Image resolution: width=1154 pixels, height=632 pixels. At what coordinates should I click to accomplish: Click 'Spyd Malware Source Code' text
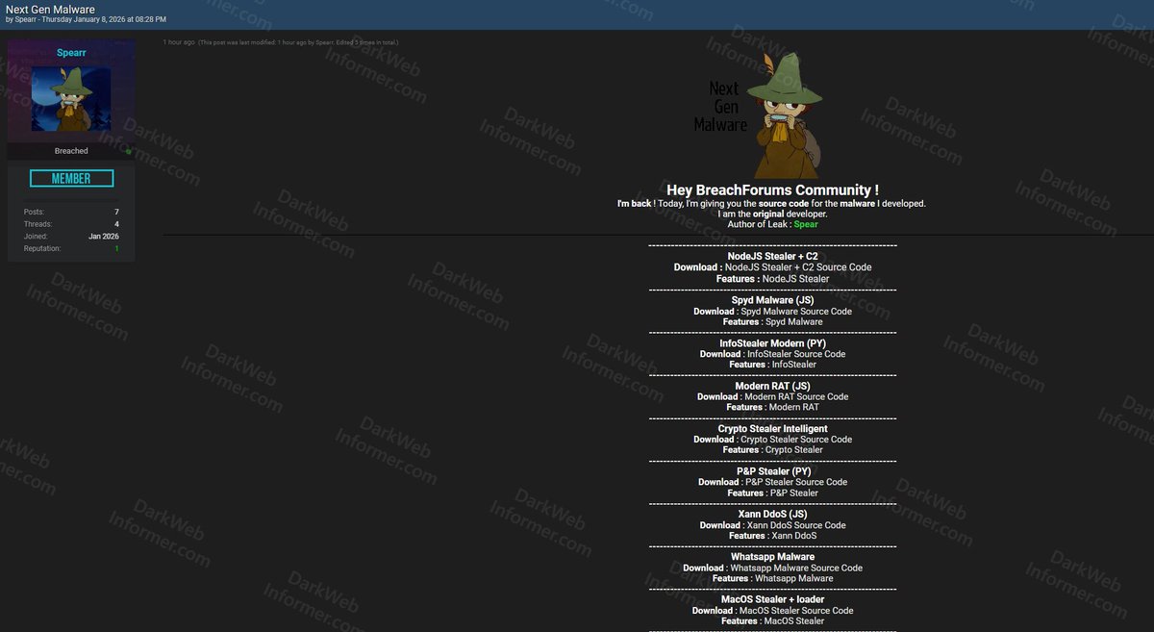[x=796, y=312]
